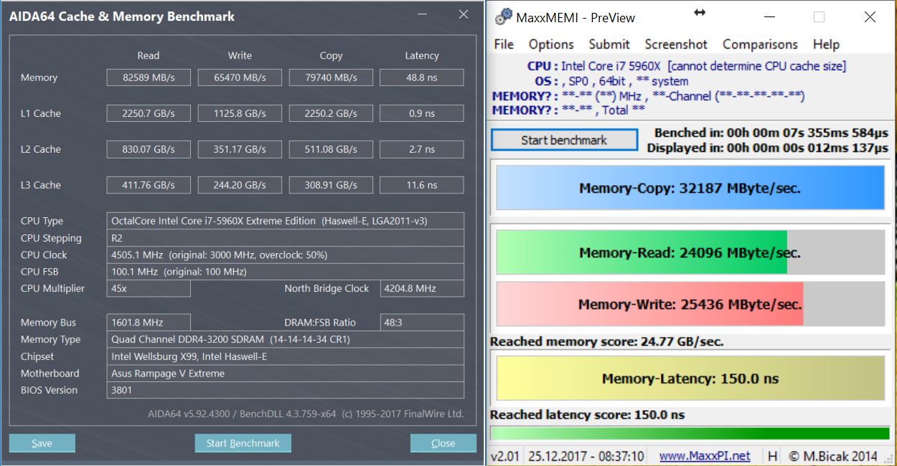Select the L2 Cache Latency value 2.7 ns
Screen dimensions: 897x466
tap(422, 149)
